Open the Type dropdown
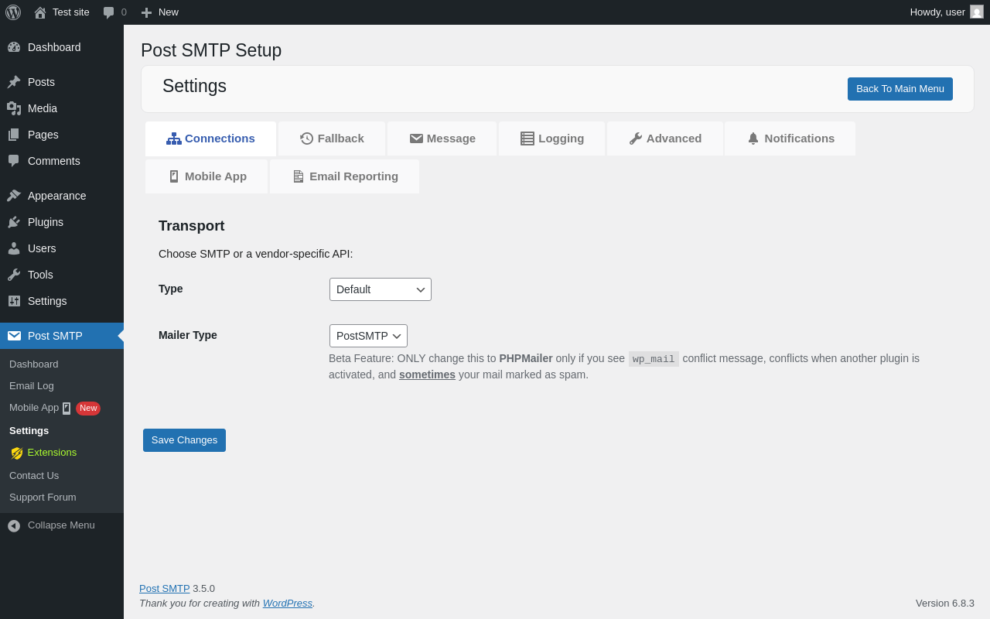 click(x=381, y=289)
